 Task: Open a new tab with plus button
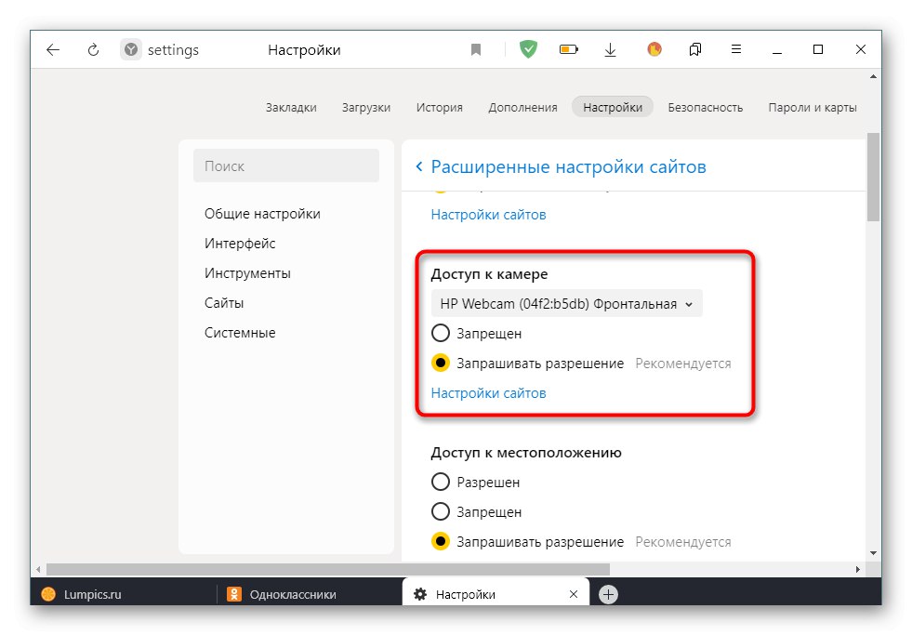(x=608, y=594)
